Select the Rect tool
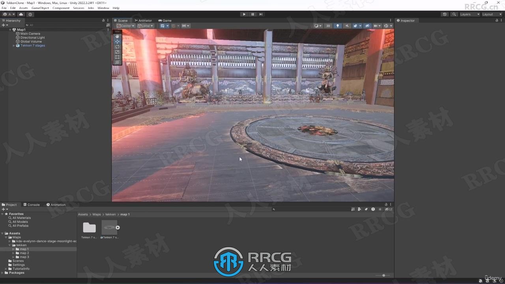 (117, 57)
